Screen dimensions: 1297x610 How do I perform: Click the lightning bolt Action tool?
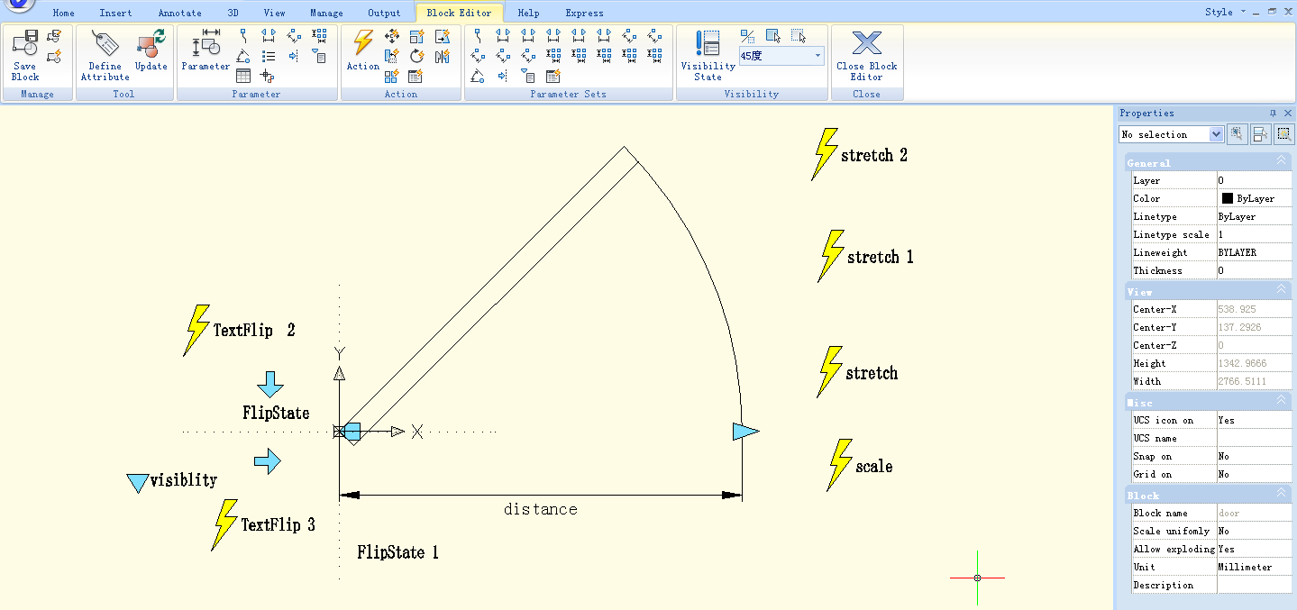363,44
